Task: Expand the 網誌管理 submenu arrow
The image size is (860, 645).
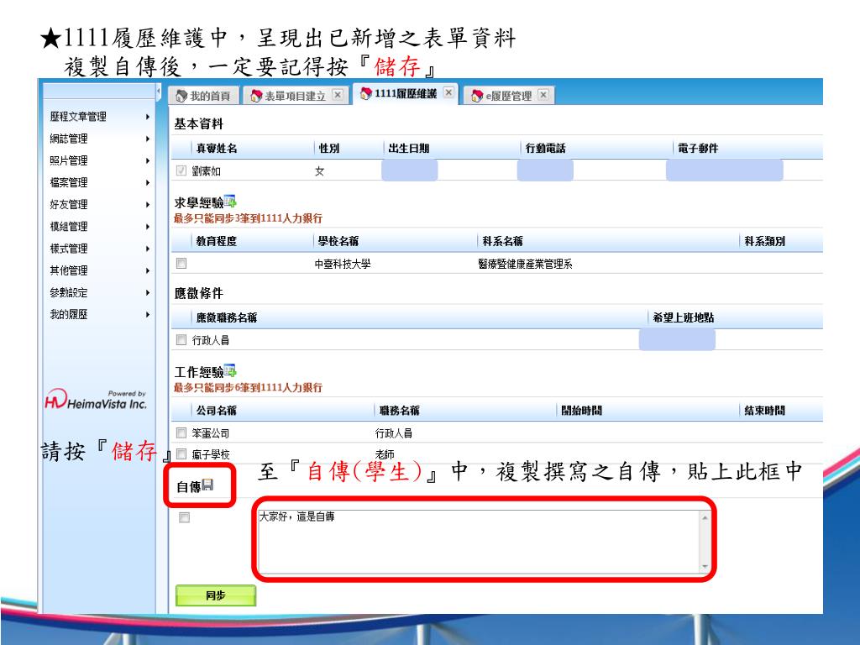Action: click(148, 139)
